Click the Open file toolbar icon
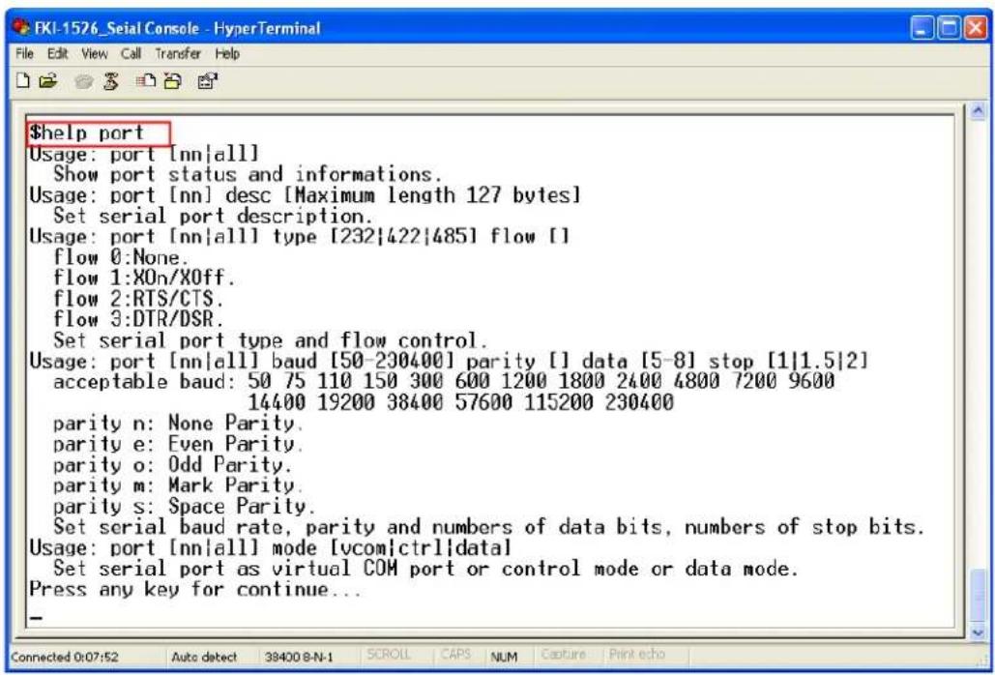The height and width of the screenshot is (675, 995). click(47, 81)
